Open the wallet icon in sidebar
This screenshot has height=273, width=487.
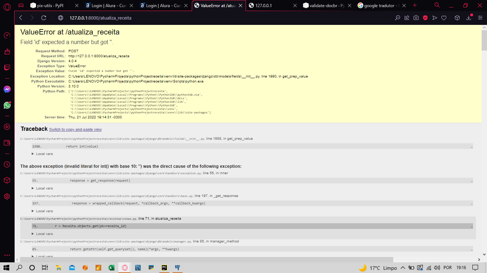click(x=7, y=143)
